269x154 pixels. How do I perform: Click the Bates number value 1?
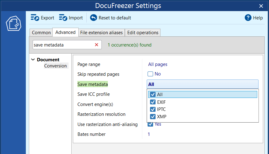(149, 134)
